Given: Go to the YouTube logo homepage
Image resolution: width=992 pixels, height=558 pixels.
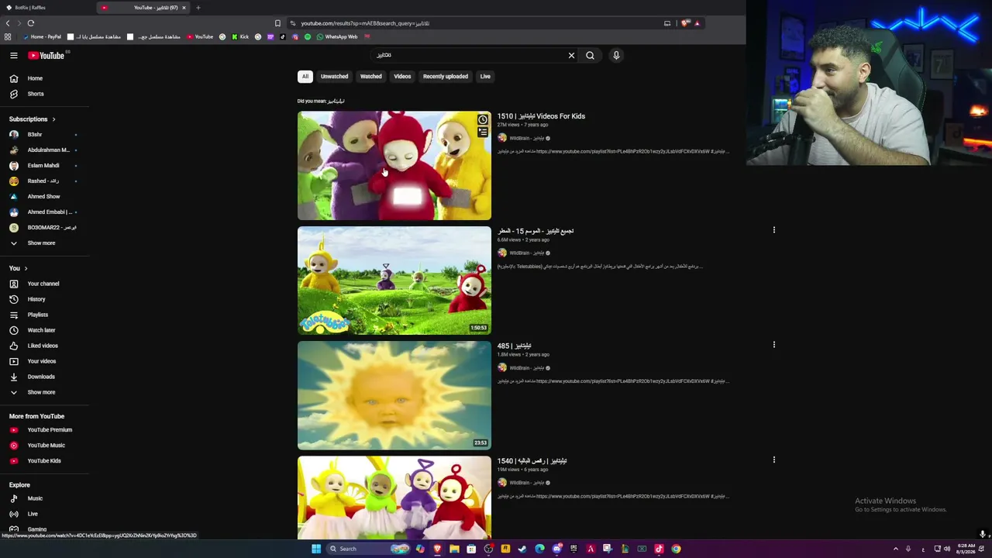Looking at the screenshot, I should pos(46,55).
